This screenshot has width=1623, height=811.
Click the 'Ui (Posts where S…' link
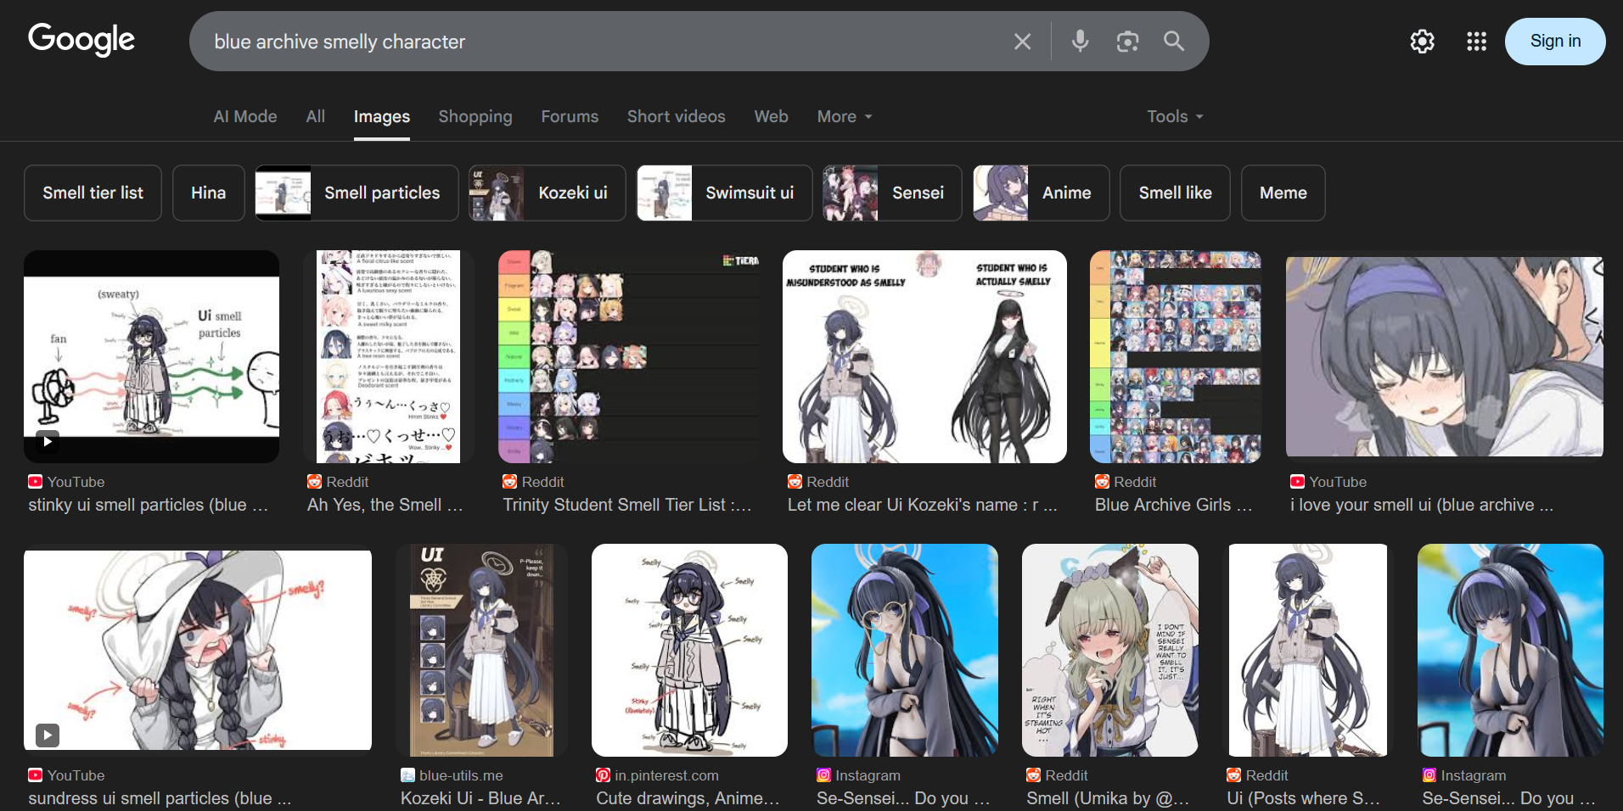pos(1304,798)
